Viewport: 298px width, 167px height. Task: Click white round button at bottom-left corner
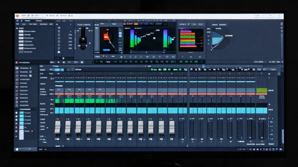(17, 149)
